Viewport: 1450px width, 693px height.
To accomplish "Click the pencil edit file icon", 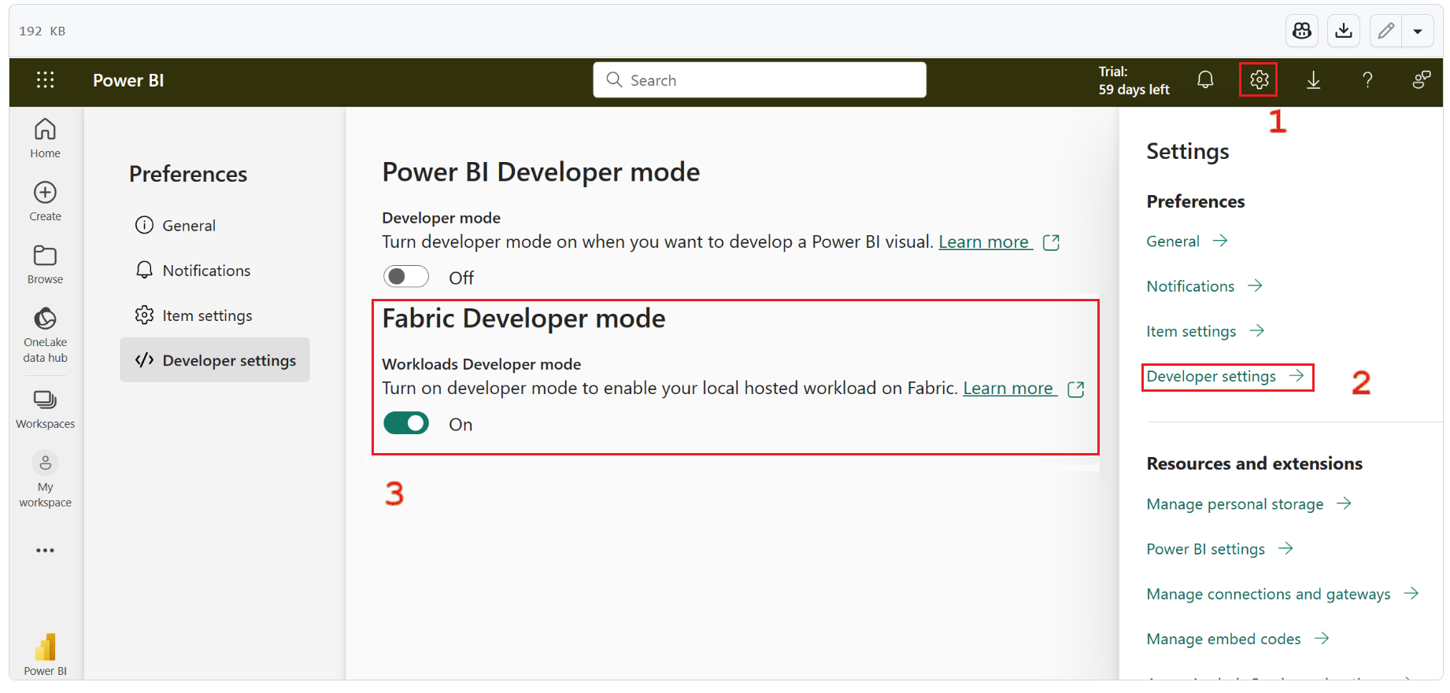I will (1385, 31).
